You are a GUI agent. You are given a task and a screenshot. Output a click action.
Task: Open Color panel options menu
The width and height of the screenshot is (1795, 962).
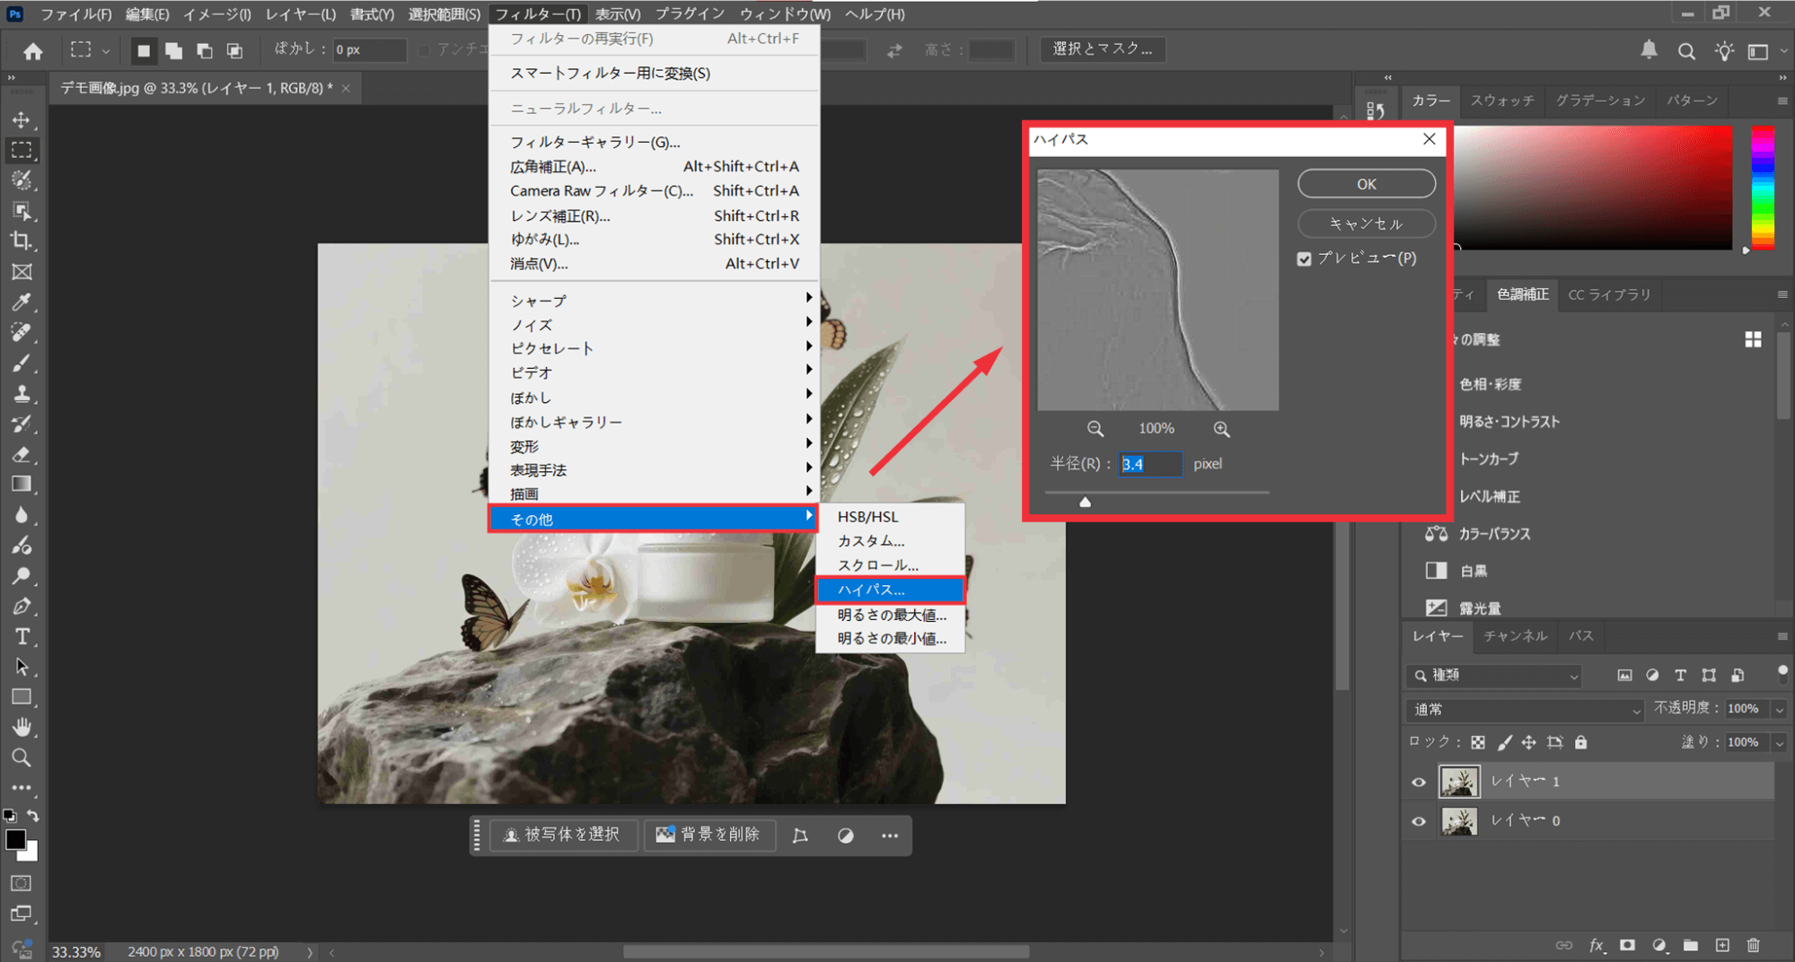coord(1782,101)
